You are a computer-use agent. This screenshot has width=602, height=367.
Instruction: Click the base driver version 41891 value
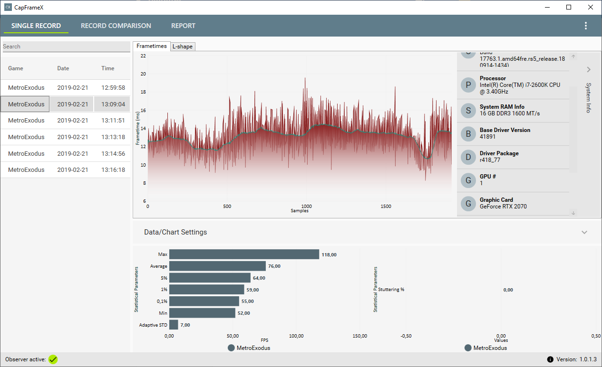[487, 137]
